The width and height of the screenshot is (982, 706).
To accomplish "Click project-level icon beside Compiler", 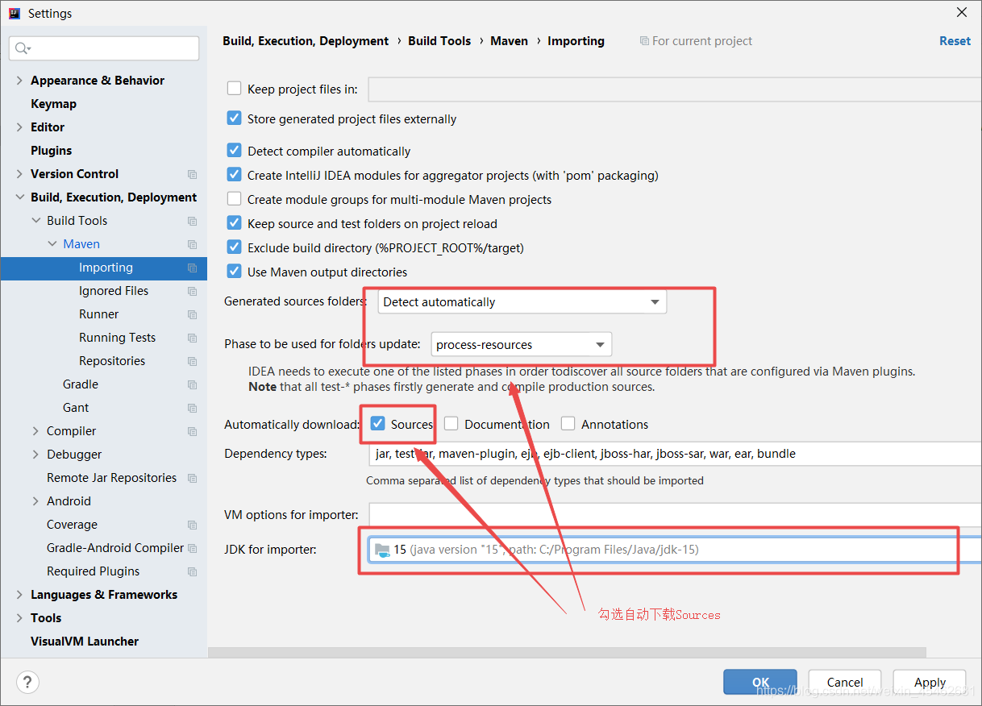I will (x=192, y=431).
